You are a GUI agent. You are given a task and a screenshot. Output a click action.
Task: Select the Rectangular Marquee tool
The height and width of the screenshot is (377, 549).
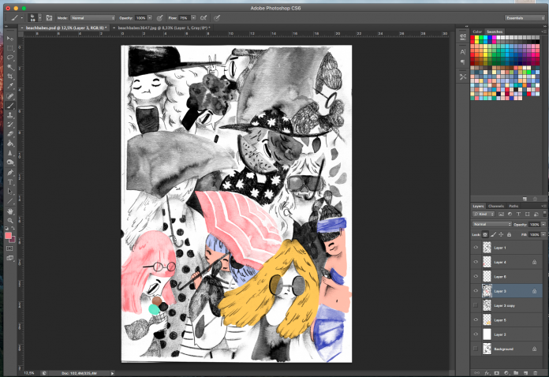[9, 48]
